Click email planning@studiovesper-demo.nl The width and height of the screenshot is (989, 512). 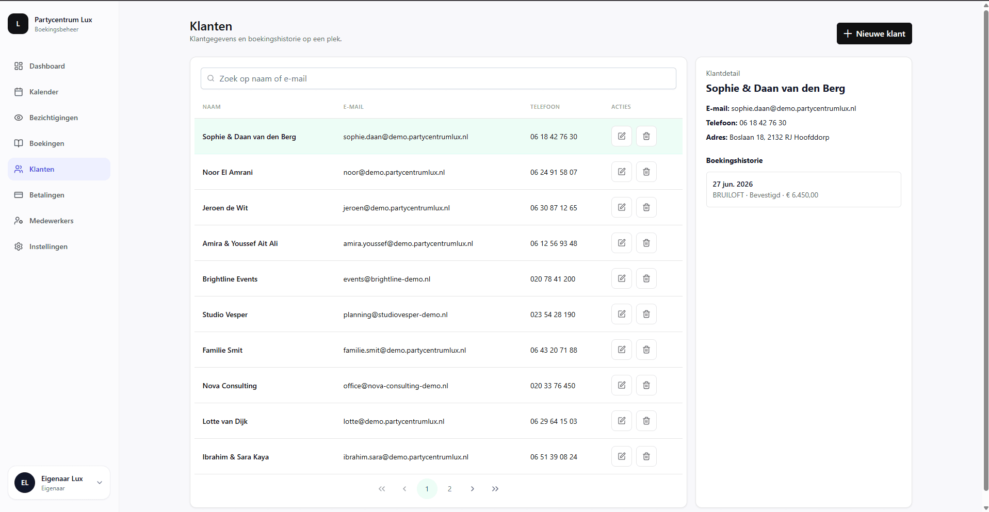tap(395, 315)
